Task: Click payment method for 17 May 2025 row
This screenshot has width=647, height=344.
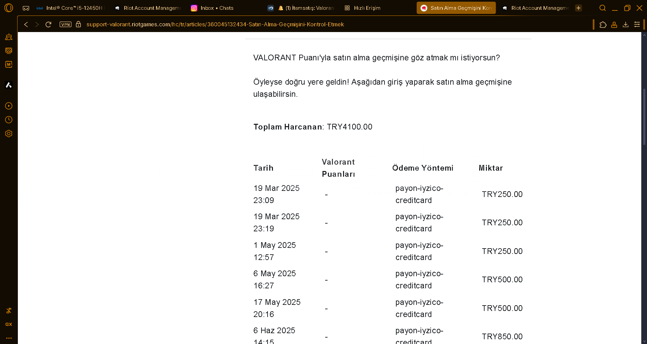Action: tap(420, 308)
